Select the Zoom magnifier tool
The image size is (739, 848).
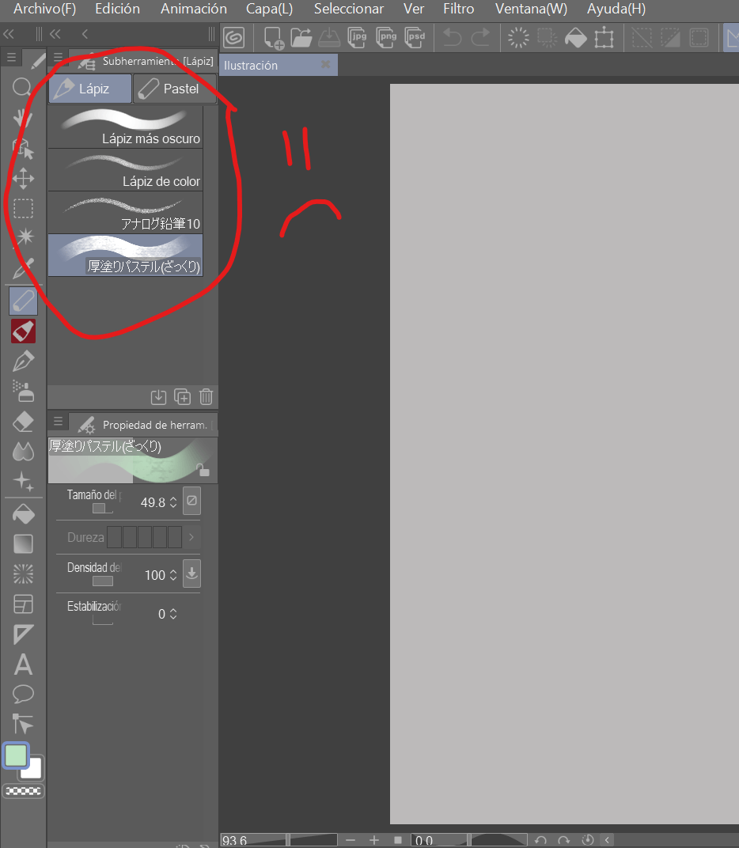coord(22,86)
